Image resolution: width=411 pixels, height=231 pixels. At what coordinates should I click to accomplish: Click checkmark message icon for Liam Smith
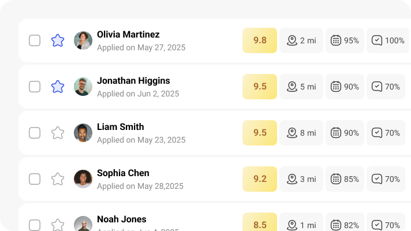tap(377, 133)
